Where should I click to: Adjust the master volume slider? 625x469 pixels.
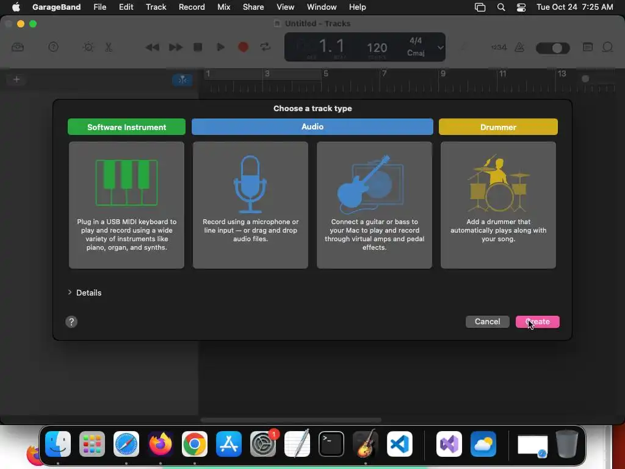coord(553,48)
